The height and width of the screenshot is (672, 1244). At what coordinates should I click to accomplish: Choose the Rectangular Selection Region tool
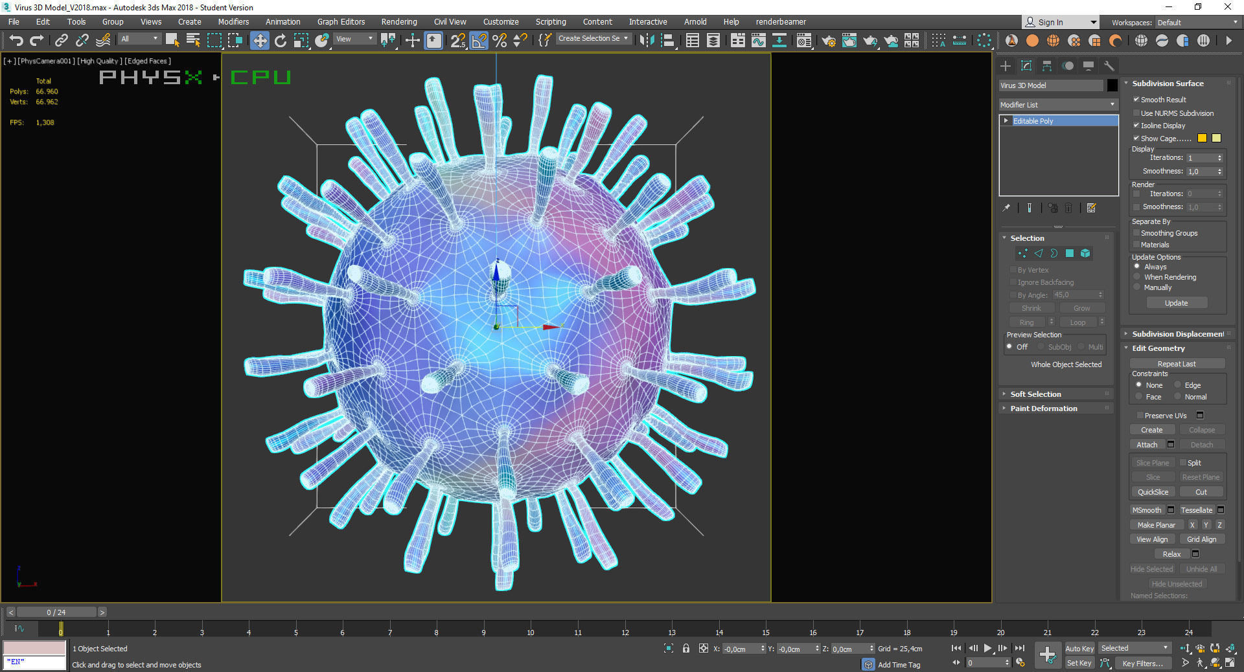point(214,41)
